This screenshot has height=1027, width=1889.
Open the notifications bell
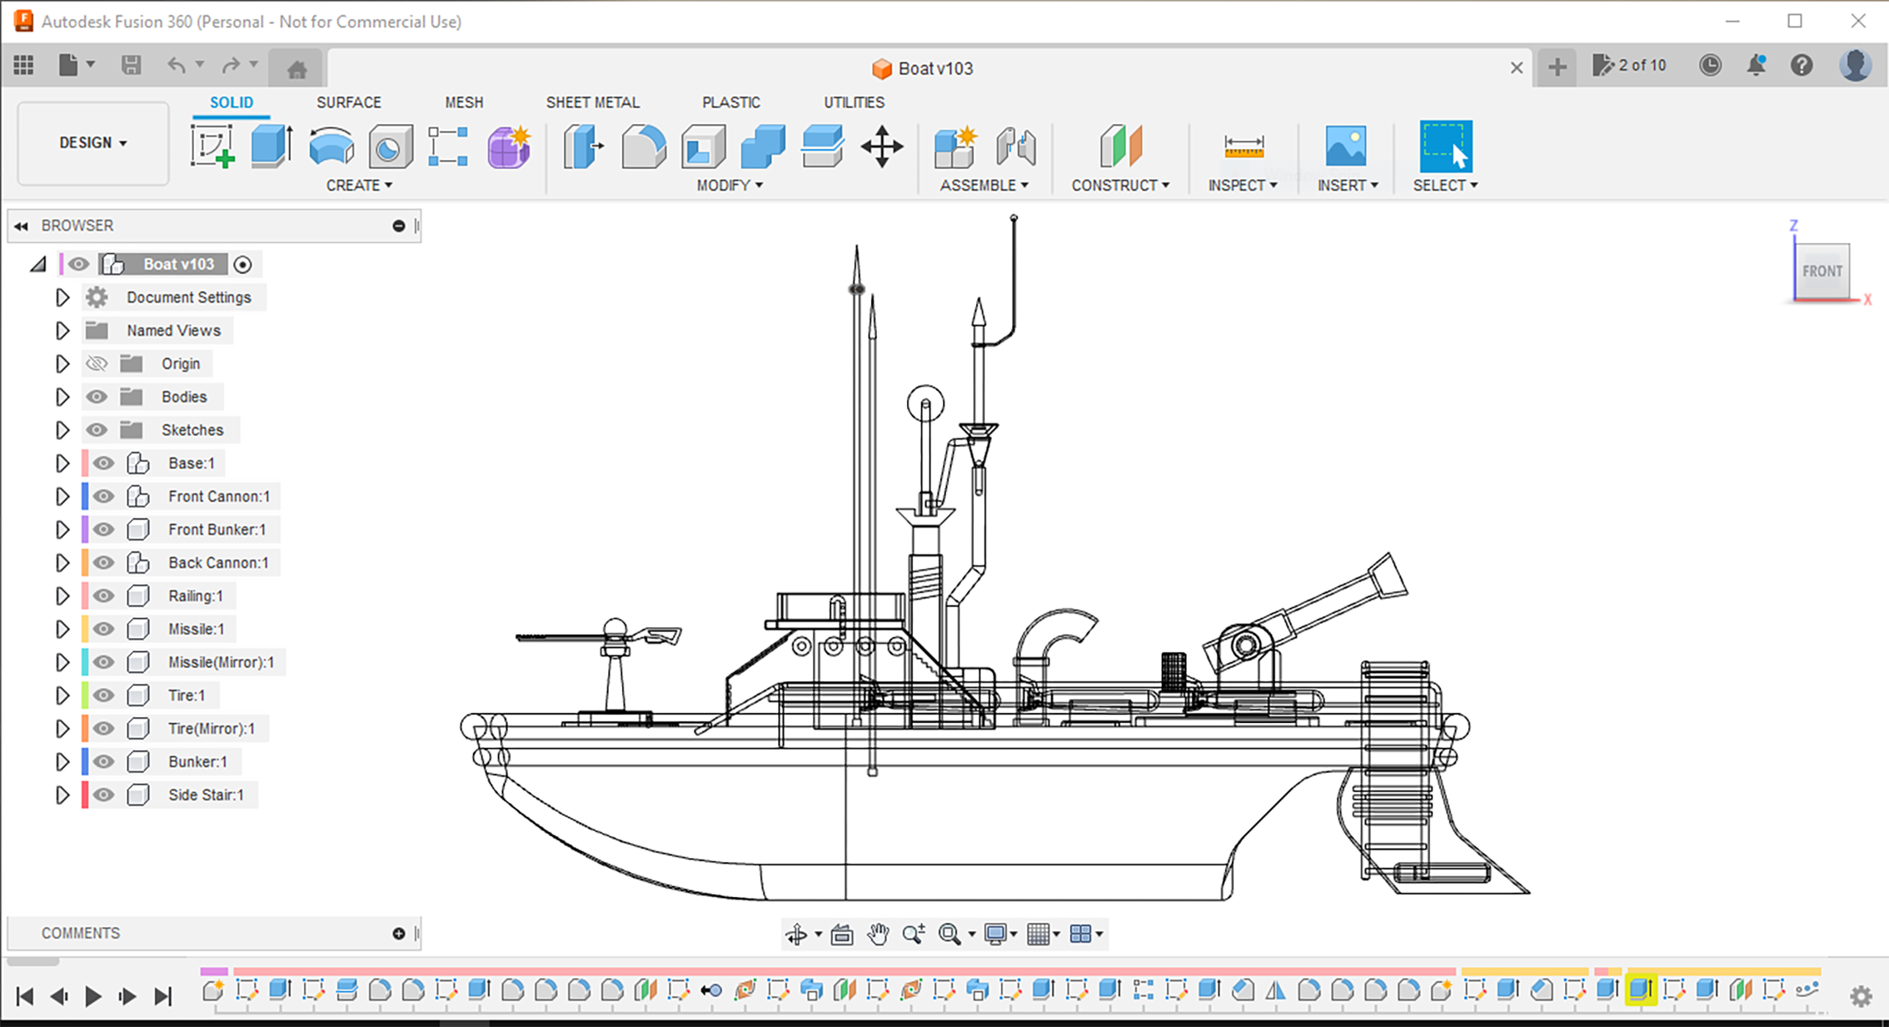[1756, 65]
